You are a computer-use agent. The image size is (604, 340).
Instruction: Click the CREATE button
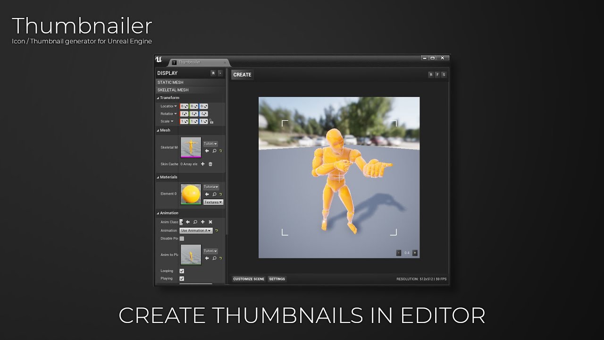pyautogui.click(x=243, y=75)
